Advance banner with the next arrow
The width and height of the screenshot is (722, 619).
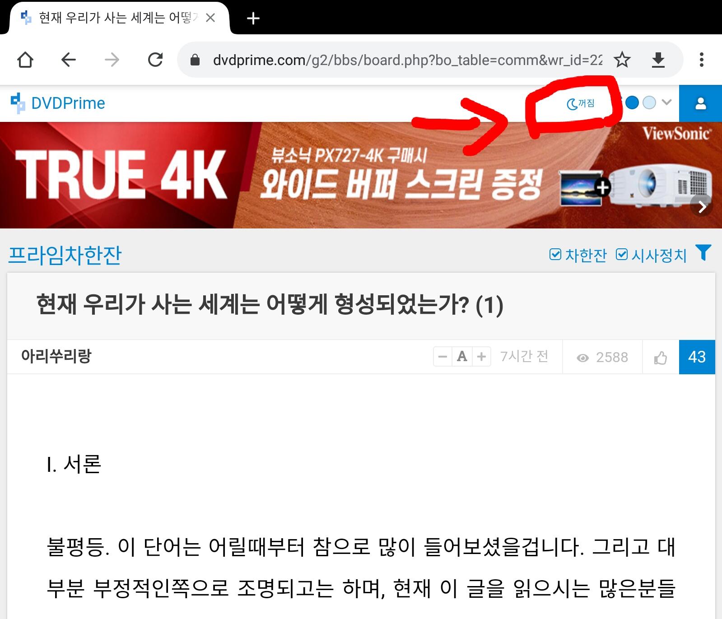point(702,207)
